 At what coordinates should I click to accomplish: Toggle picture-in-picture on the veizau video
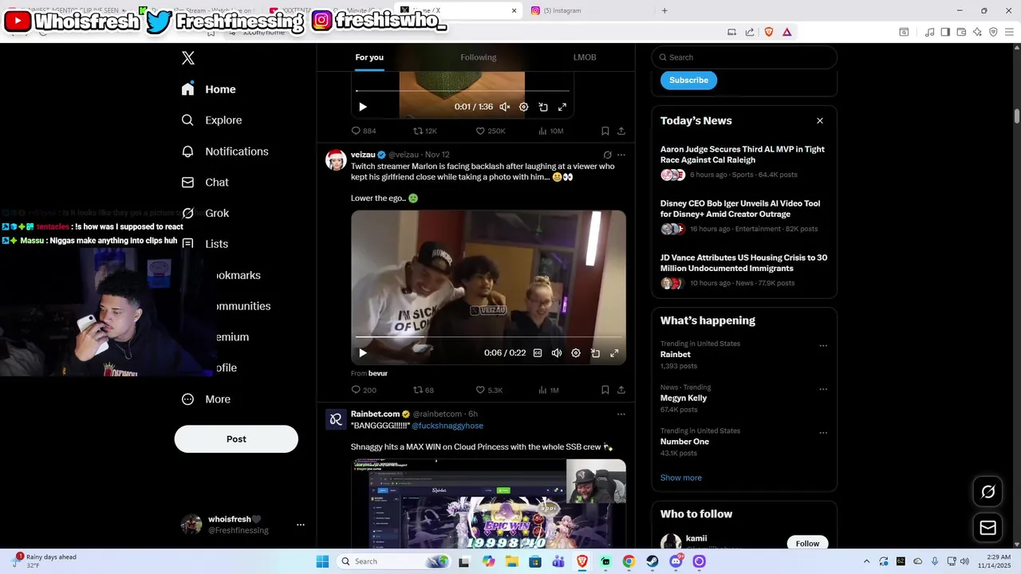(x=595, y=352)
